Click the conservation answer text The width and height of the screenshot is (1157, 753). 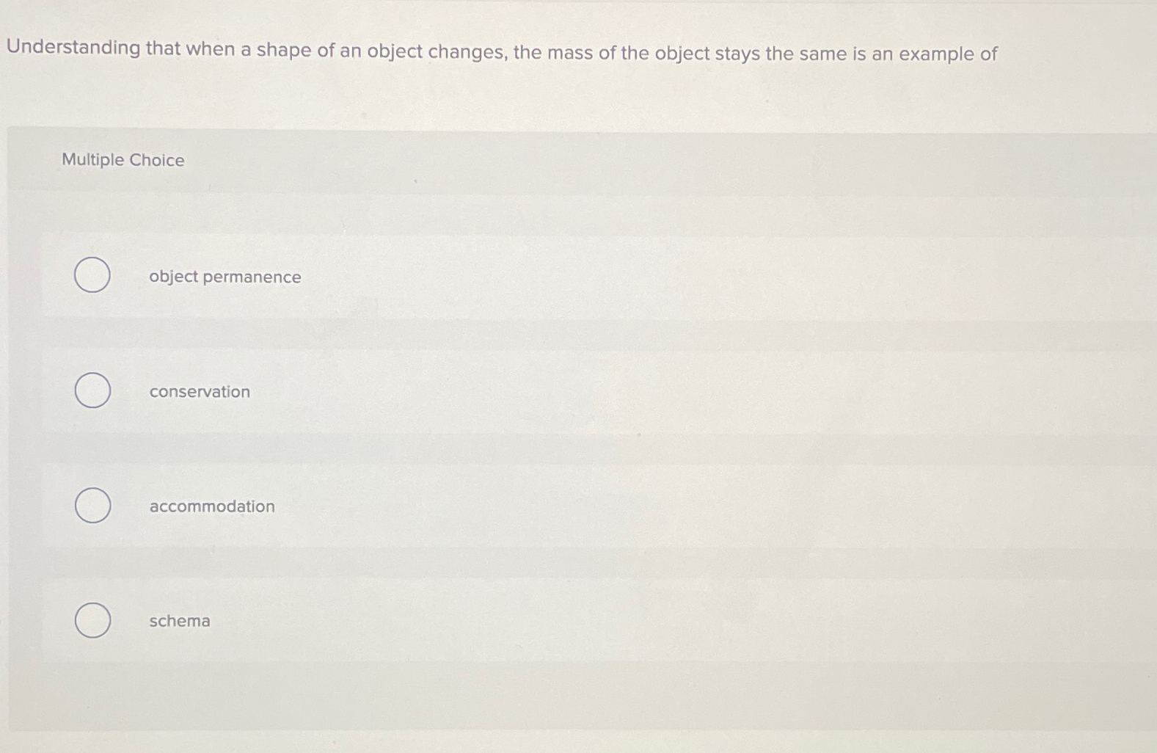[x=199, y=391]
